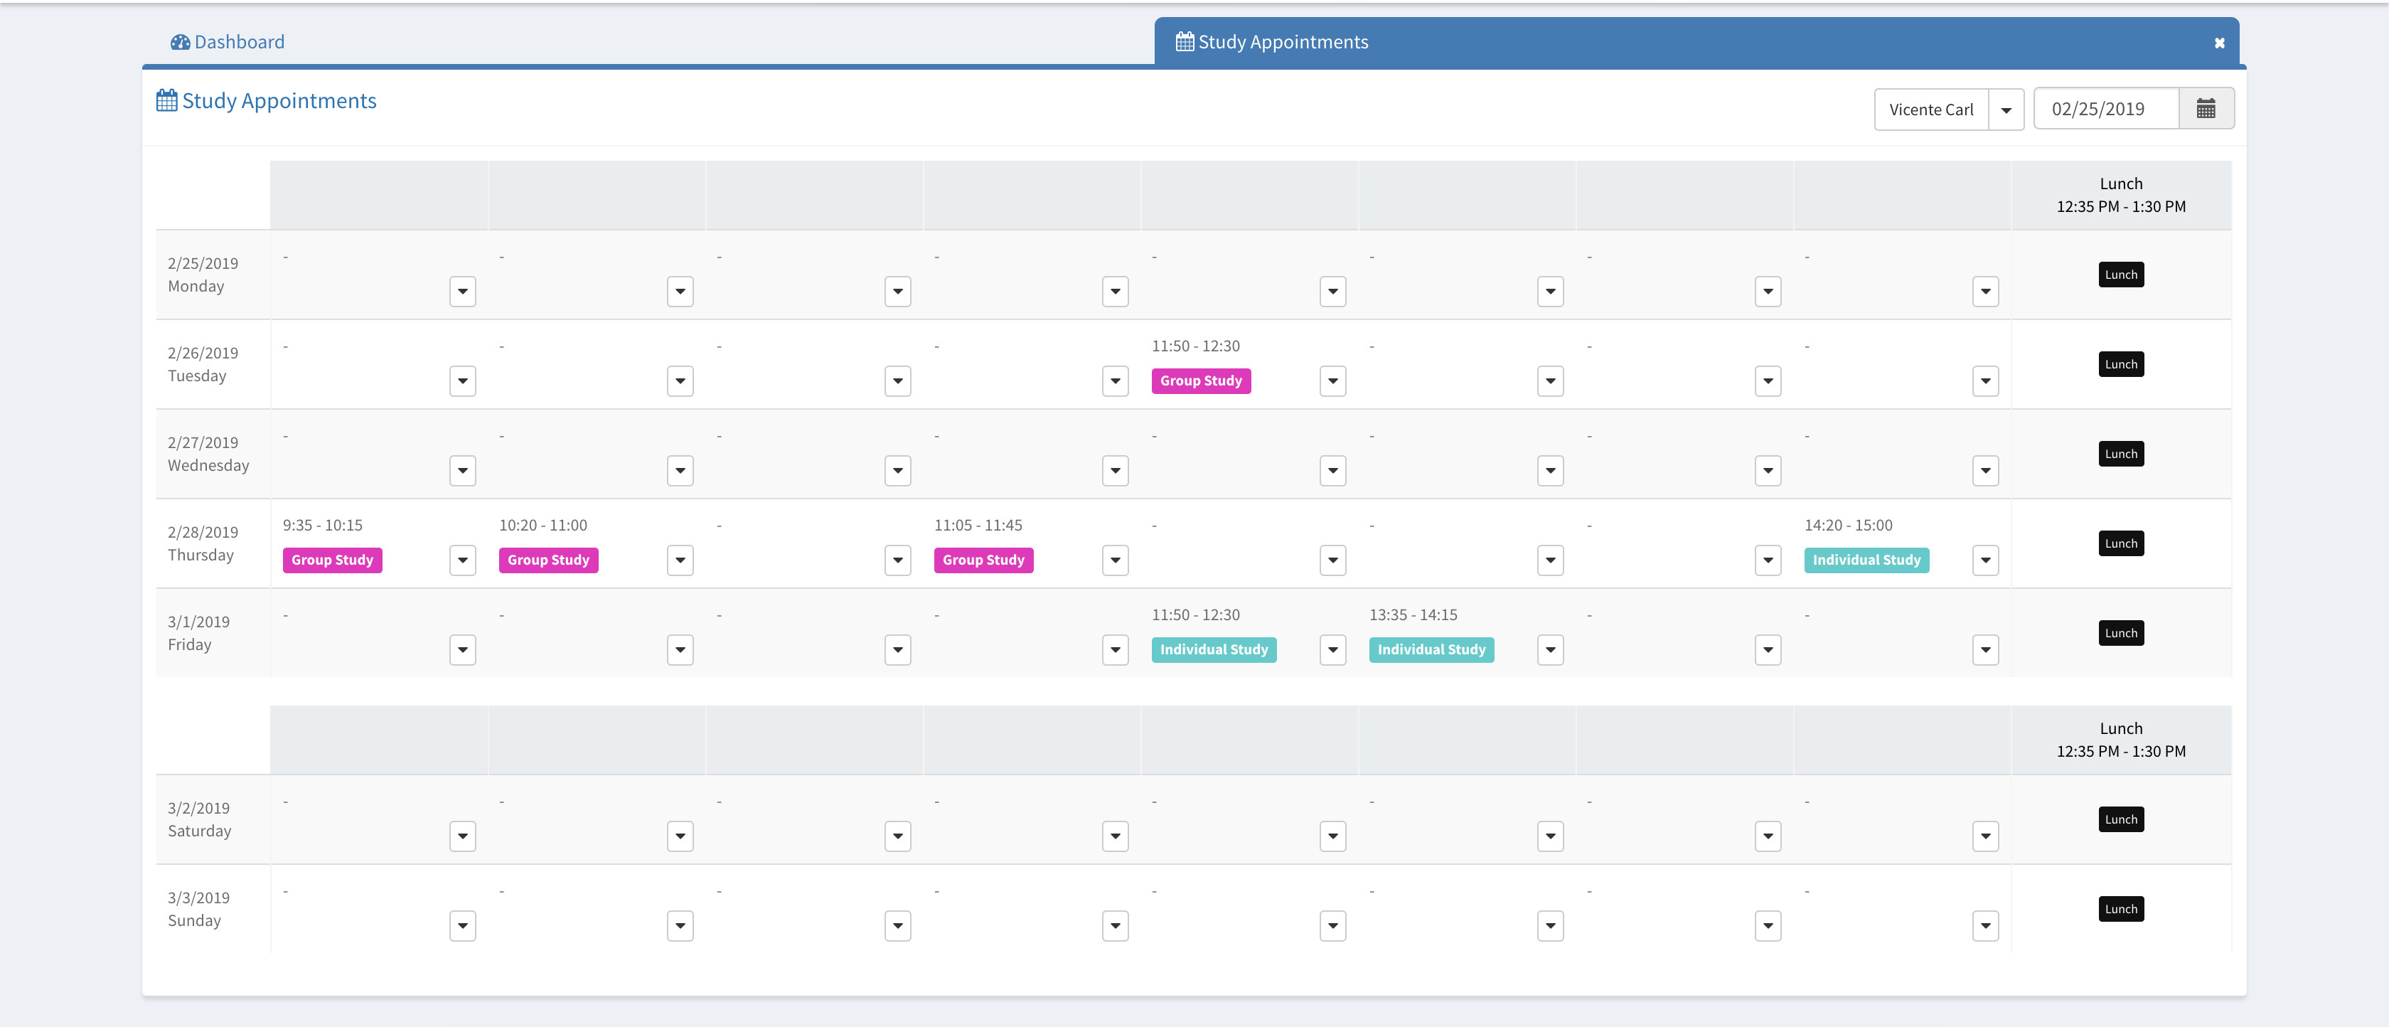The image size is (2389, 1027).
Task: Open dropdown for Thursday 14:20 - 15:00 slot
Action: pos(1986,560)
